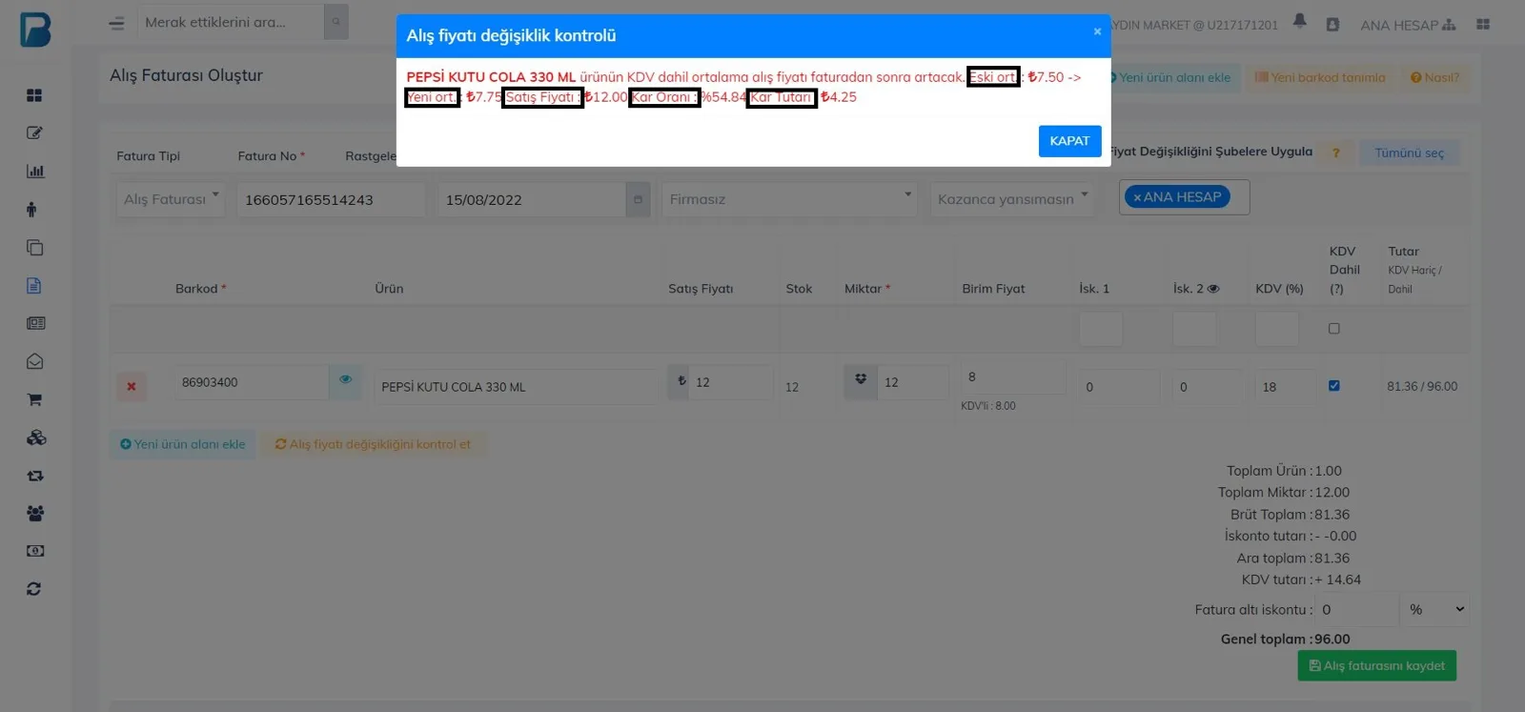The image size is (1525, 712).
Task: Click Yeni barkod tanımla button
Action: tap(1320, 77)
